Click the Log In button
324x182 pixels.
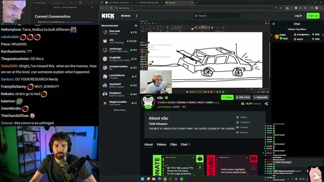point(298,16)
